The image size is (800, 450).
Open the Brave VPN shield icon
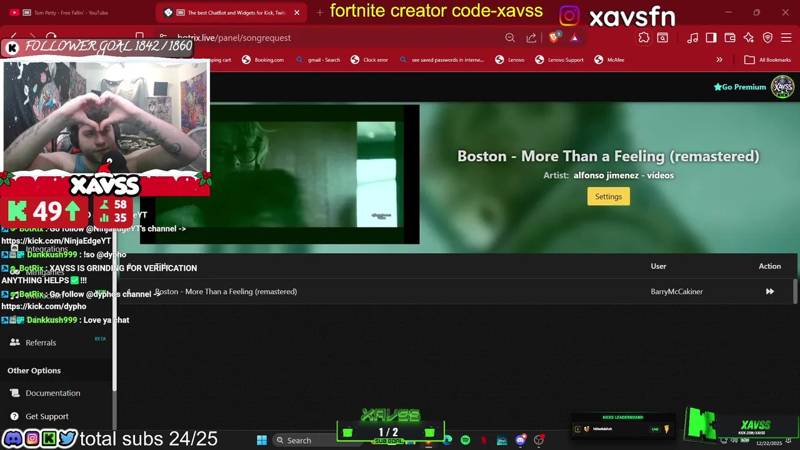tap(767, 37)
